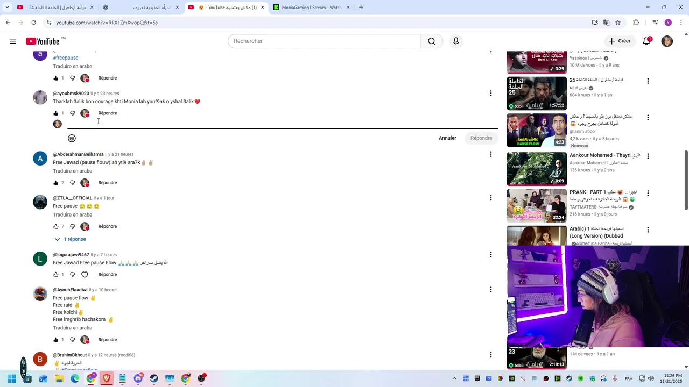The width and height of the screenshot is (689, 387).
Task: Bookmark this page with the star
Action: click(618, 23)
